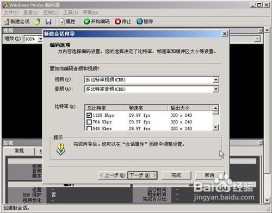272x213 pixels.
Task: Select the 常规 tab in monitor panel
Action: 19,151
